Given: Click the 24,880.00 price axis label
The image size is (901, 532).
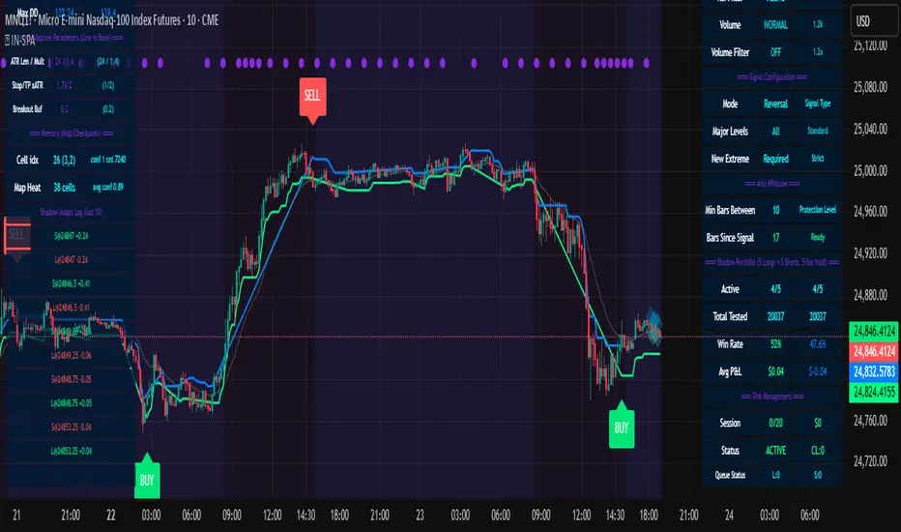Looking at the screenshot, I should click(870, 295).
